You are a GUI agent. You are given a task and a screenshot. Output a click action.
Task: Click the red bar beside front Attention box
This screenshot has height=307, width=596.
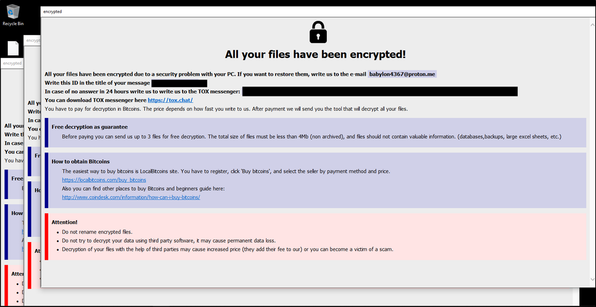pyautogui.click(x=47, y=236)
